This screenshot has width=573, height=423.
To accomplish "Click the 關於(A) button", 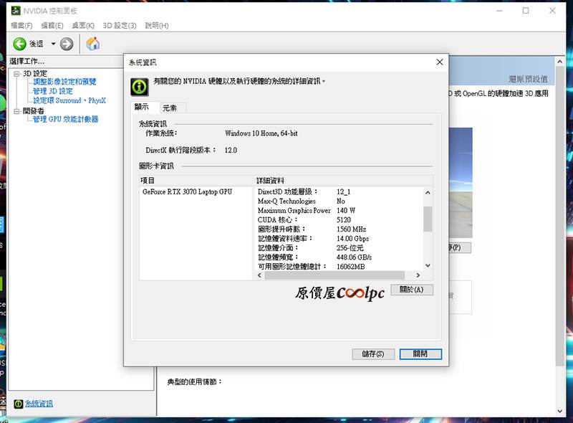I will point(411,290).
